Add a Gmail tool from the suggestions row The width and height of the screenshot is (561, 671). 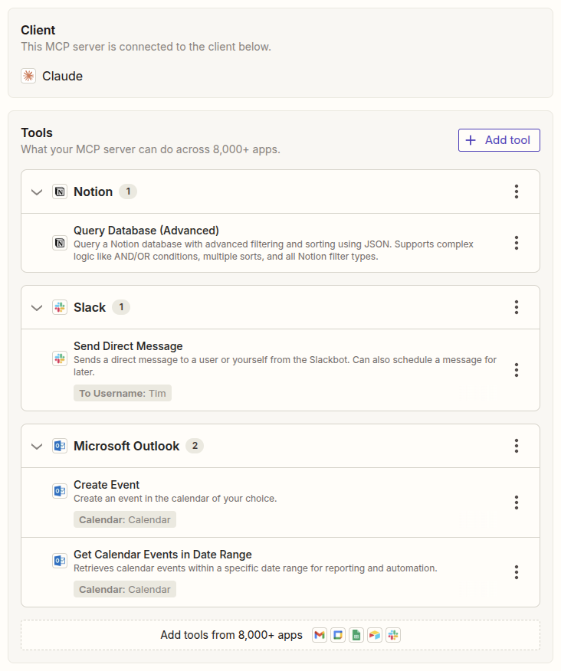(320, 635)
